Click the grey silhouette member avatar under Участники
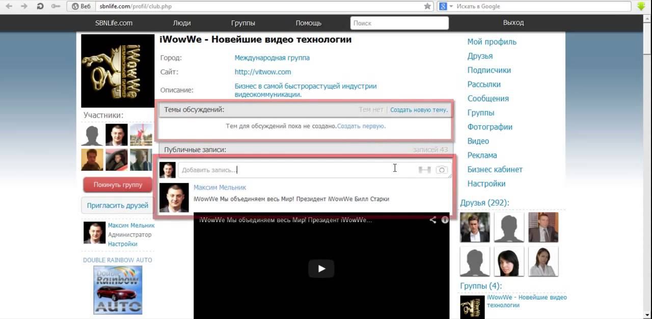Screen dimensions: 652x319 point(92,135)
